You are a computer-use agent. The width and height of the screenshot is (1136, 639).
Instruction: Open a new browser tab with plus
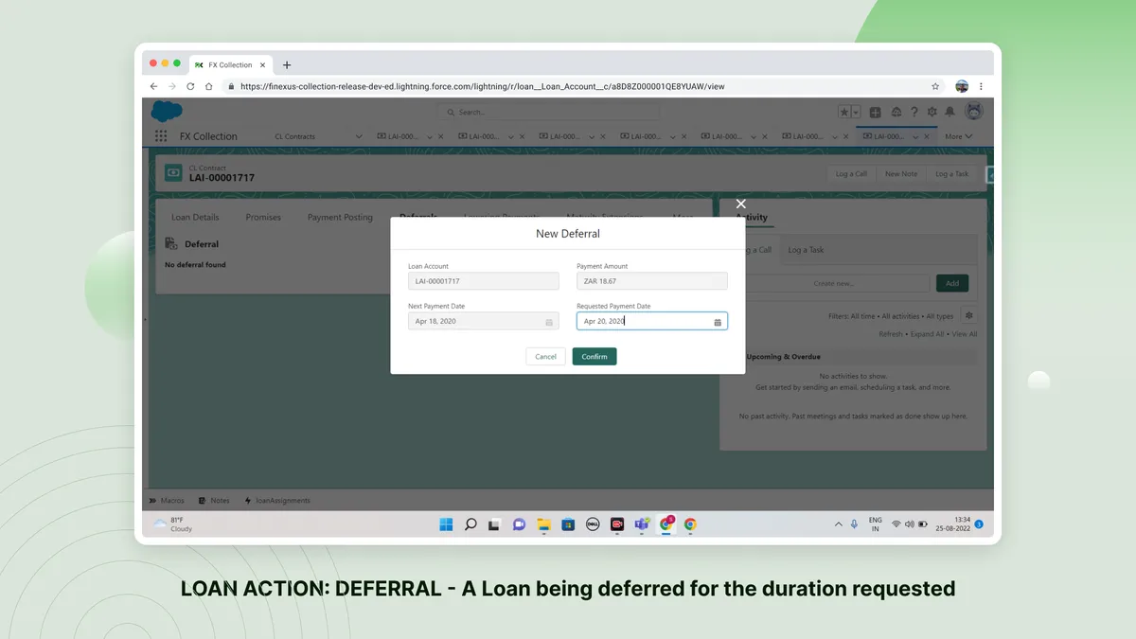point(287,64)
